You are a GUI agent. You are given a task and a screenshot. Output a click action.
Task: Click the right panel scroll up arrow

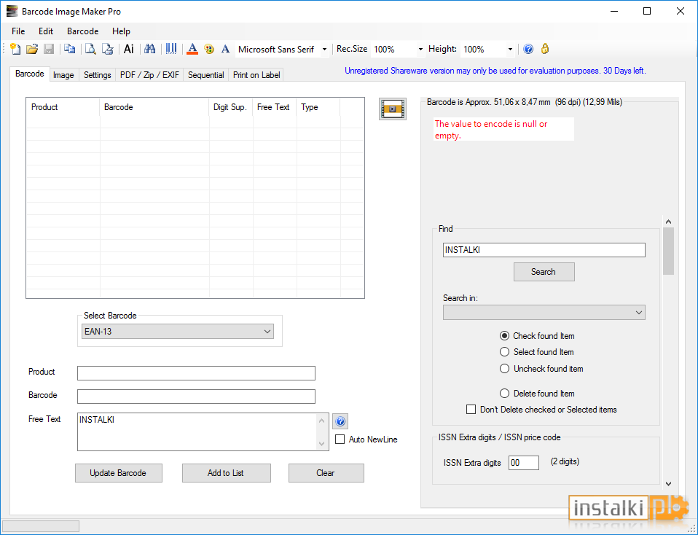(668, 222)
